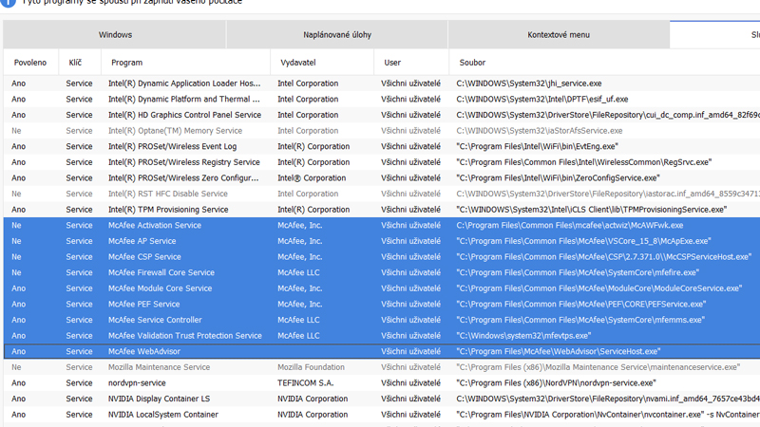Screen dimensions: 760x427
Task: Open the Kontextové menu tab
Action: click(559, 35)
